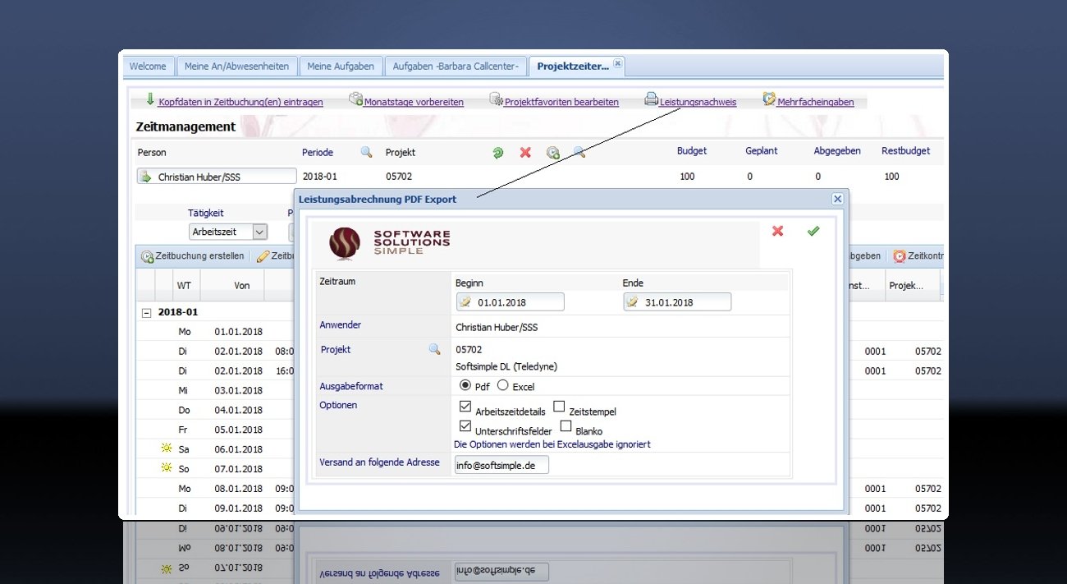This screenshot has width=1067, height=584.
Task: Toggle the Arbeitszeitdetails checkbox
Action: tap(465, 407)
